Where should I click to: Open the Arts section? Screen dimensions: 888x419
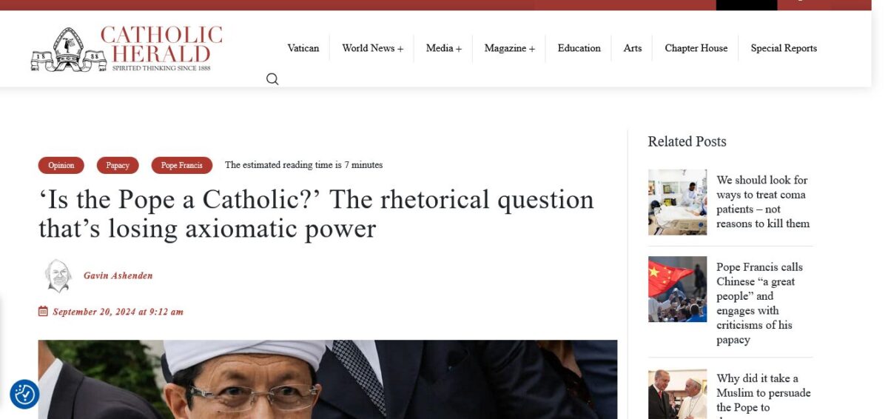pyautogui.click(x=632, y=48)
